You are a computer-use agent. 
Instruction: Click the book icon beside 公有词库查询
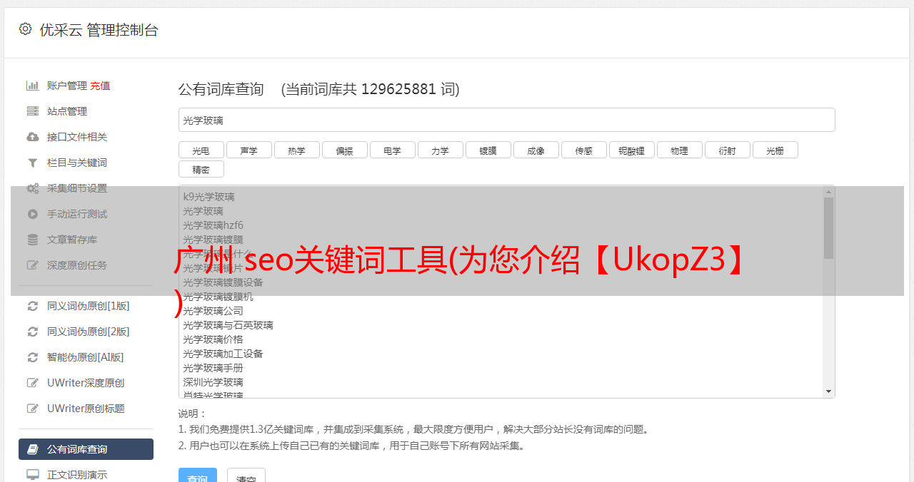33,449
